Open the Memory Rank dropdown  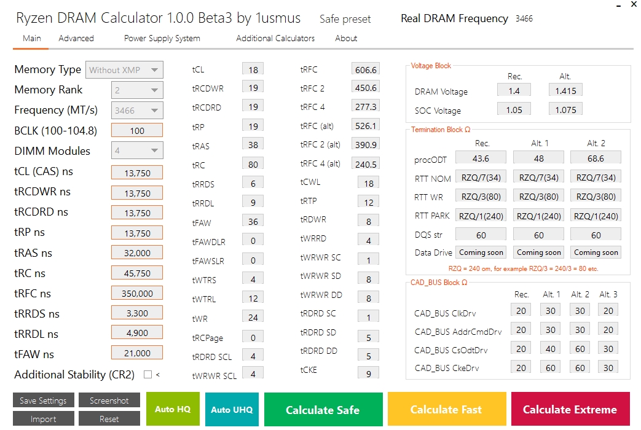tap(137, 90)
